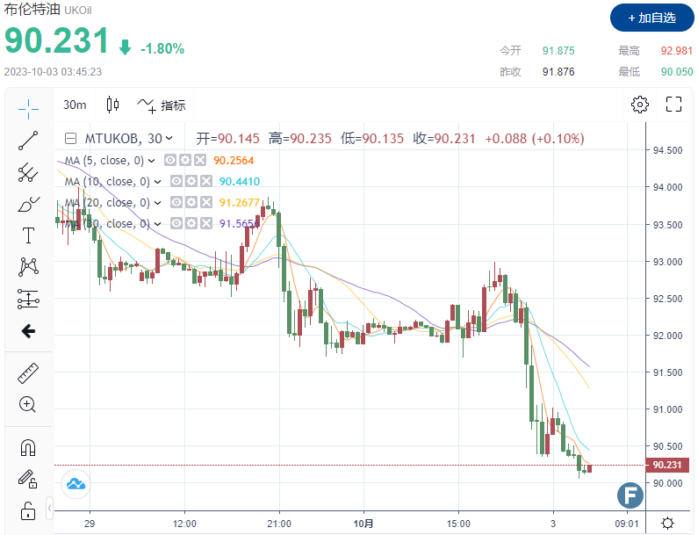This screenshot has width=698, height=535.
Task: Open the measure ruler tool
Action: point(28,374)
